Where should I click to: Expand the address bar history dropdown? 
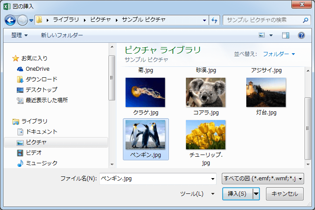click(204, 20)
